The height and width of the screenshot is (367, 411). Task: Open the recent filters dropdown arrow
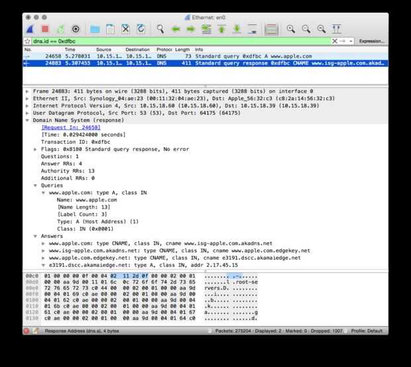[x=351, y=41]
